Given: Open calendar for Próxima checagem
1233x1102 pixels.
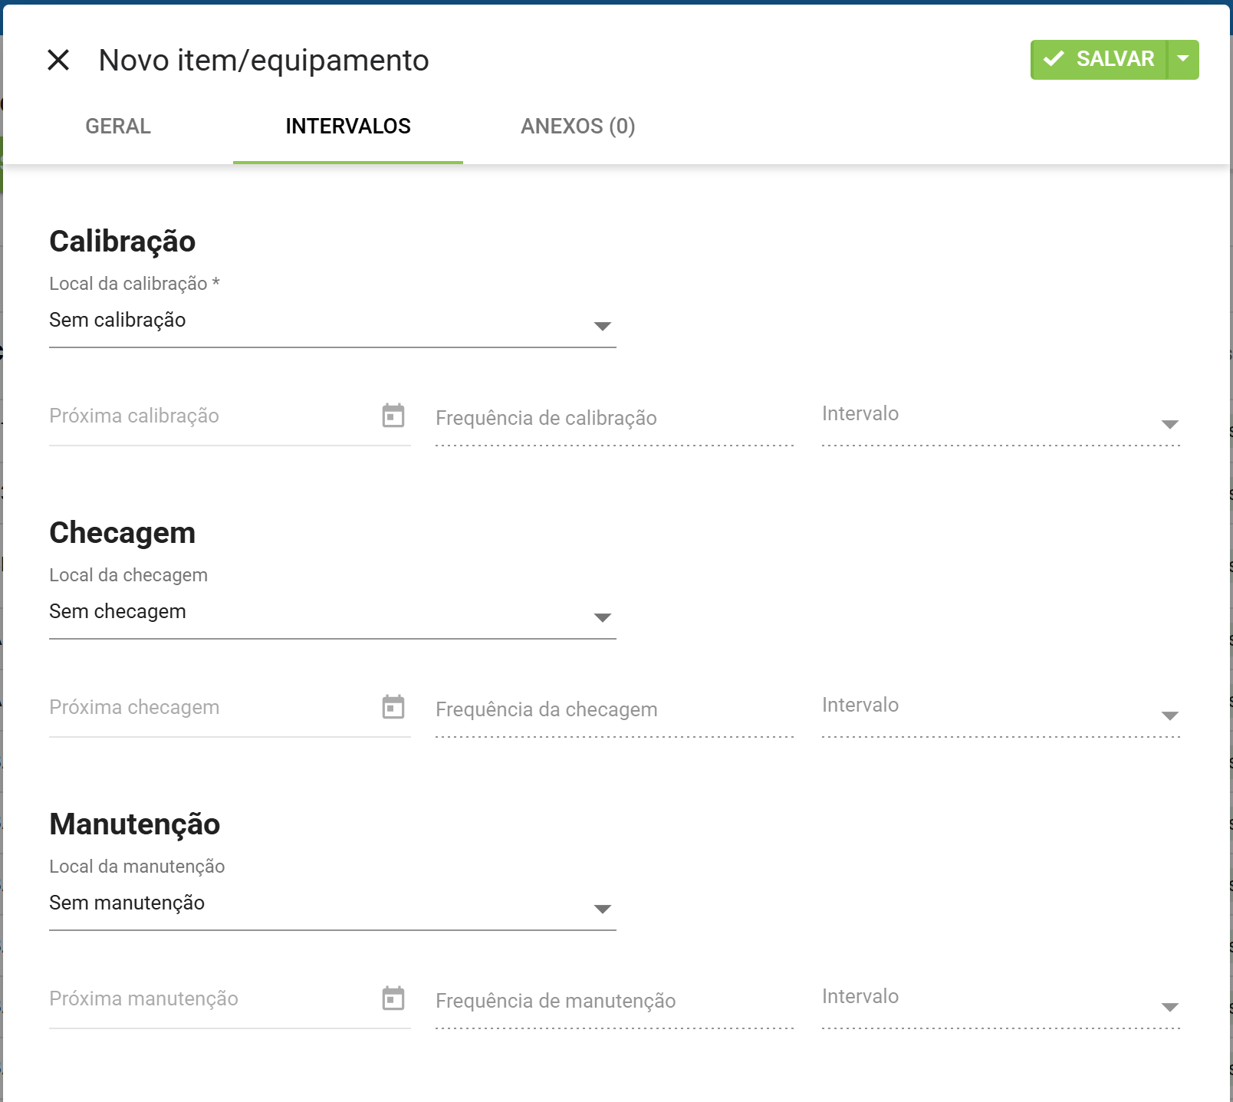Looking at the screenshot, I should [x=393, y=707].
